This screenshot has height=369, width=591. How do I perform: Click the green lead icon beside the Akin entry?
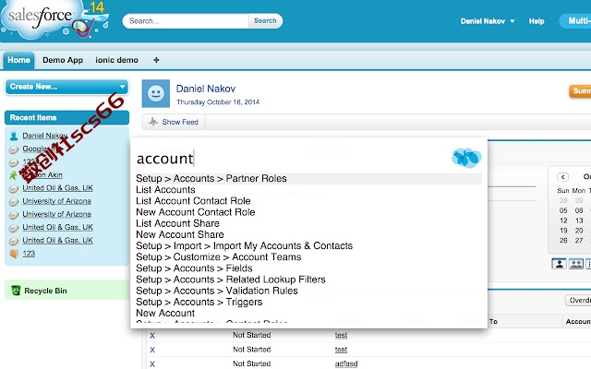point(14,175)
